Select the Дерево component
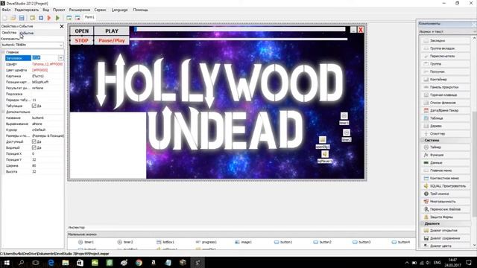This screenshot has height=268, width=477. coord(446,126)
